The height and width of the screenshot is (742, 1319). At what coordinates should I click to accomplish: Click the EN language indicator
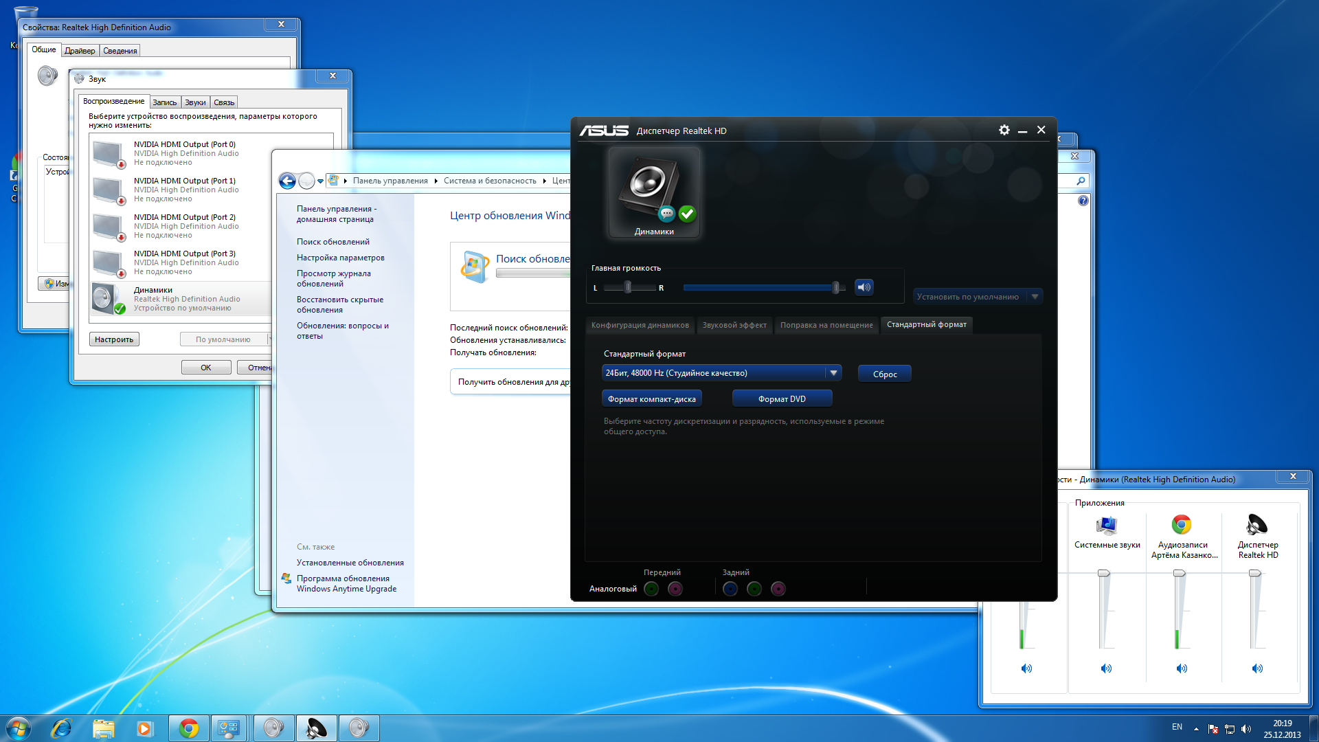coord(1177,727)
